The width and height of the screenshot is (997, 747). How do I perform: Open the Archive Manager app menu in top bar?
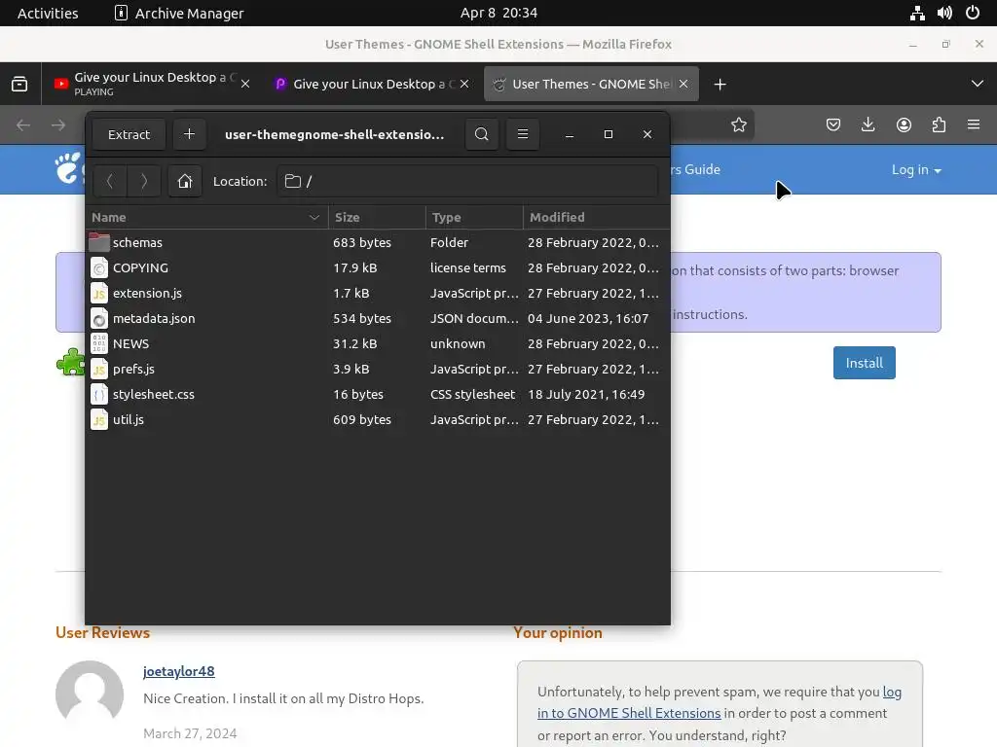pos(179,13)
